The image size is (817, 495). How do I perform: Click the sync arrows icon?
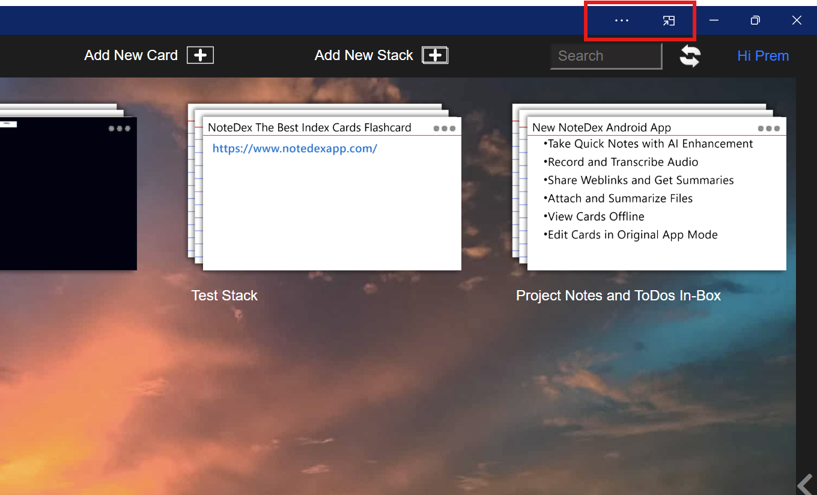click(690, 56)
